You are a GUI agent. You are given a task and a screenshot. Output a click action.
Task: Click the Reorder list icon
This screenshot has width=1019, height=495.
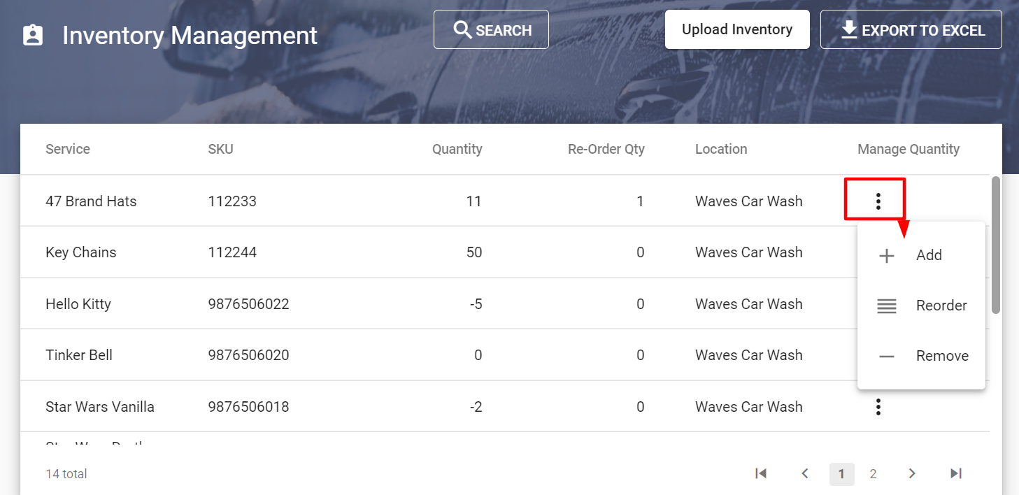coord(885,306)
